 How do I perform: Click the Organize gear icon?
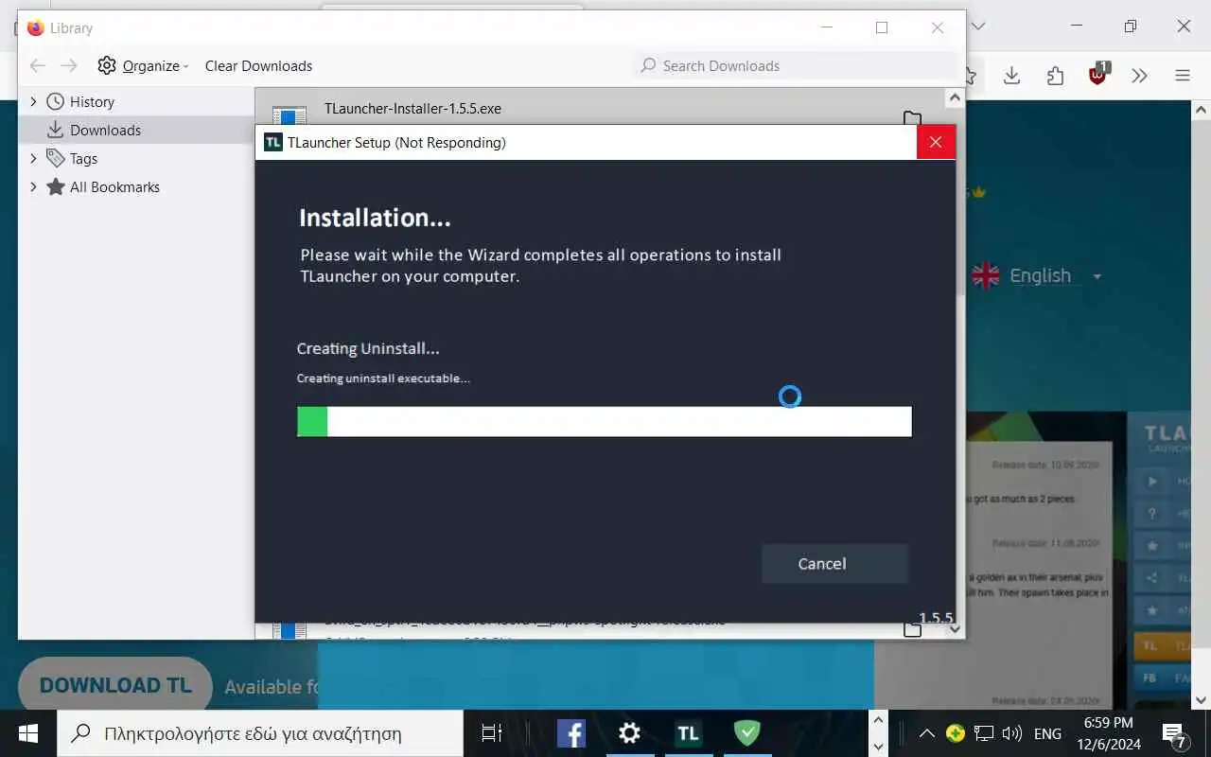pyautogui.click(x=107, y=65)
